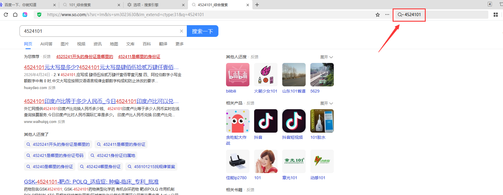Open the new tab plus button
This screenshot has height=195, width=503.
(257, 5)
